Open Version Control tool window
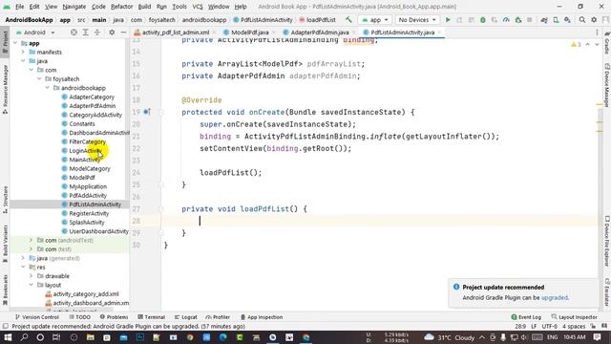The height and width of the screenshot is (344, 611). click(x=36, y=317)
